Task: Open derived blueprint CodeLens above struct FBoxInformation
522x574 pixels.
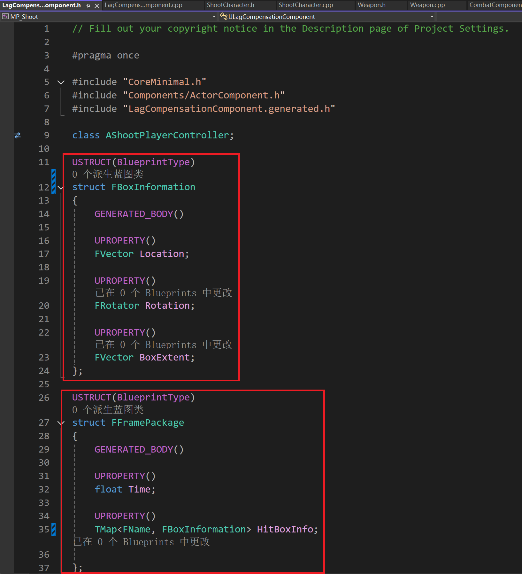Action: (x=108, y=174)
